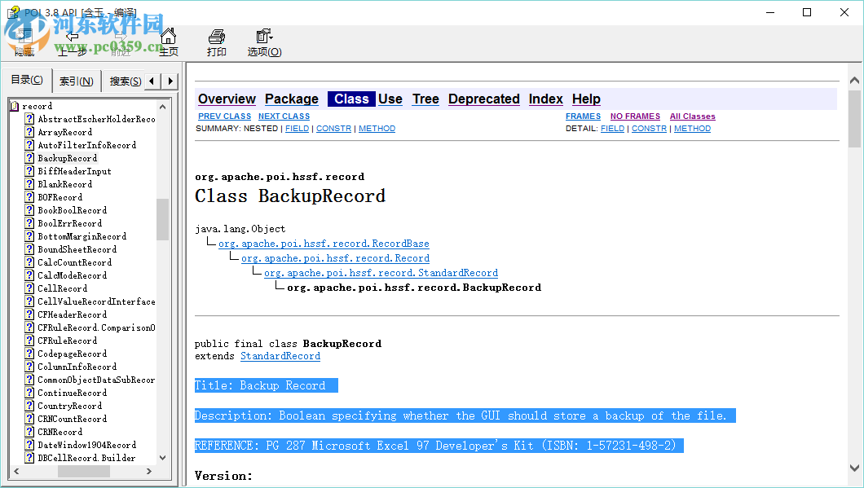Image resolution: width=864 pixels, height=488 pixels.
Task: Click help icon beside BoolErrRecord
Action: coord(30,223)
